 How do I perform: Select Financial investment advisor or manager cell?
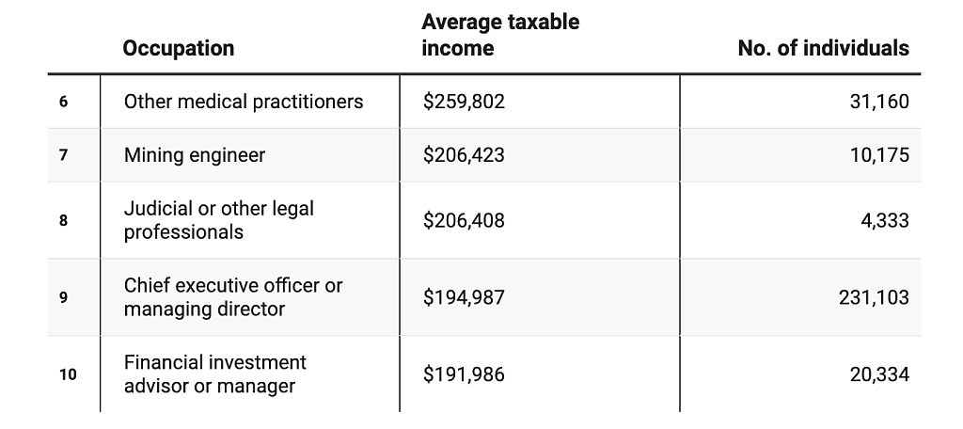click(215, 373)
